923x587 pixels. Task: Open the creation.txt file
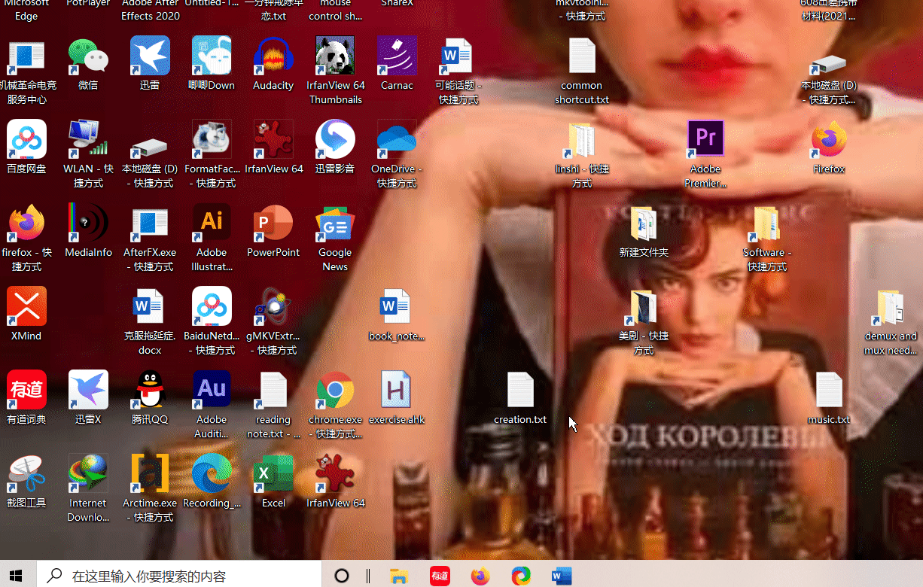(x=520, y=390)
